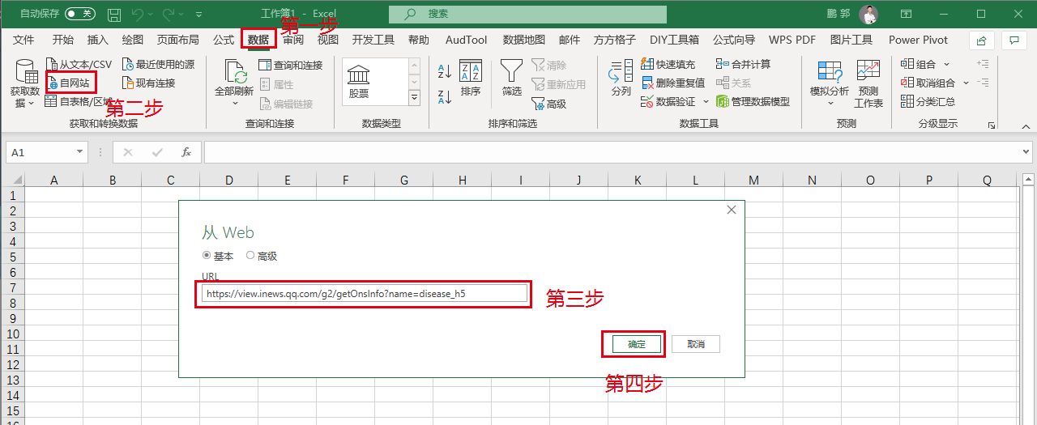Switch to the 数据 ribbon tab
Viewport: 1037px width, 425px height.
coord(258,40)
